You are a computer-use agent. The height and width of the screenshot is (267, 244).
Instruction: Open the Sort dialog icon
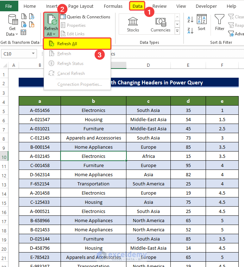coord(201,19)
